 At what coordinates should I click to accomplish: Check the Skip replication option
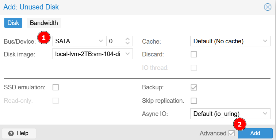(194, 101)
